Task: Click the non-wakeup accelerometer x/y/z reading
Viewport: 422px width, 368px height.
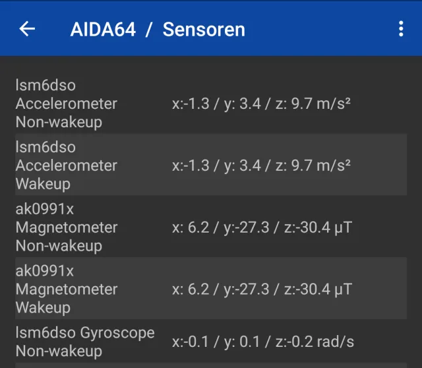Action: click(x=261, y=104)
